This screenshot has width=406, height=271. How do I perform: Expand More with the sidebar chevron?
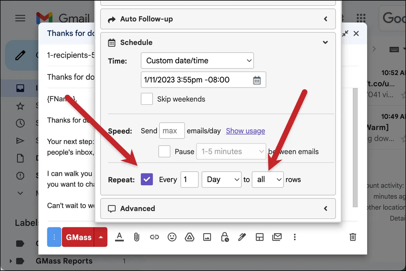pyautogui.click(x=20, y=193)
